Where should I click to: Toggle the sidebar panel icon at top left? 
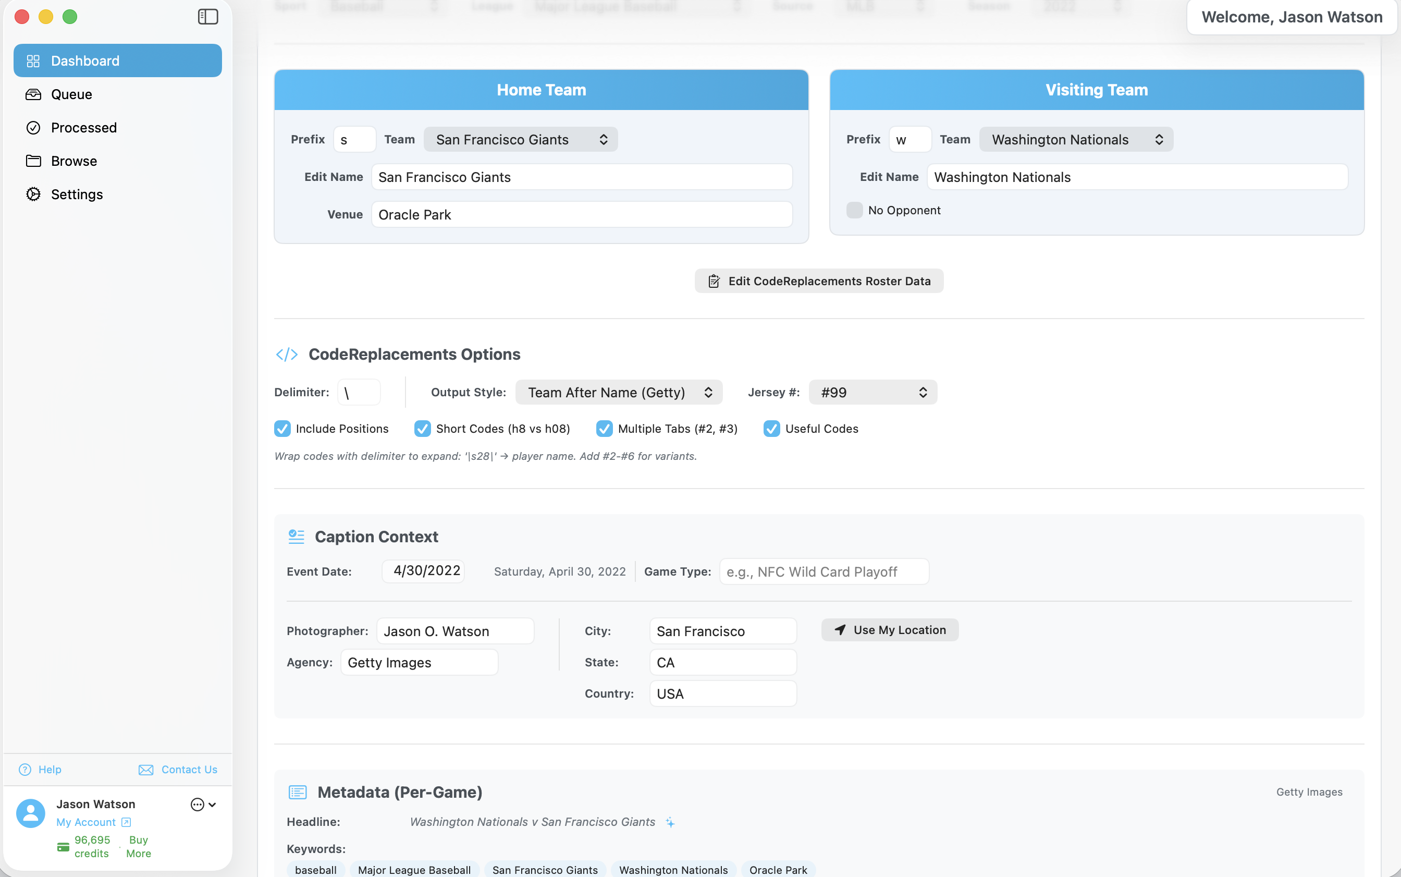pos(207,17)
